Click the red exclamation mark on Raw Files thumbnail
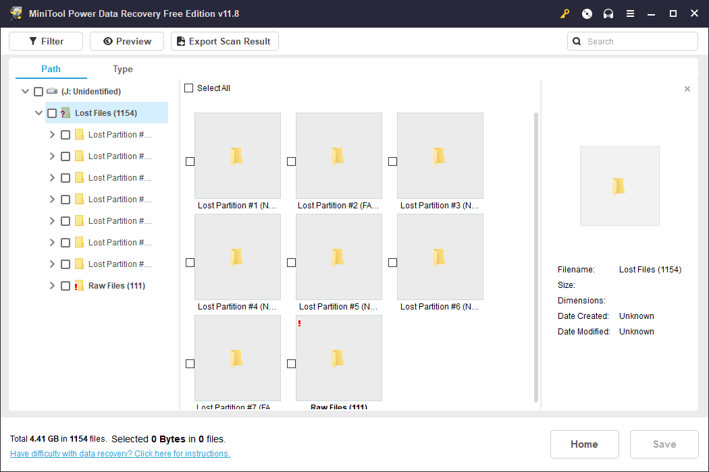709x472 pixels. (x=299, y=324)
